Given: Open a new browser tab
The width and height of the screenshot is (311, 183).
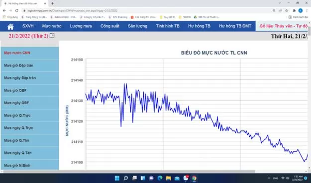Looking at the screenshot, I should (x=52, y=3).
